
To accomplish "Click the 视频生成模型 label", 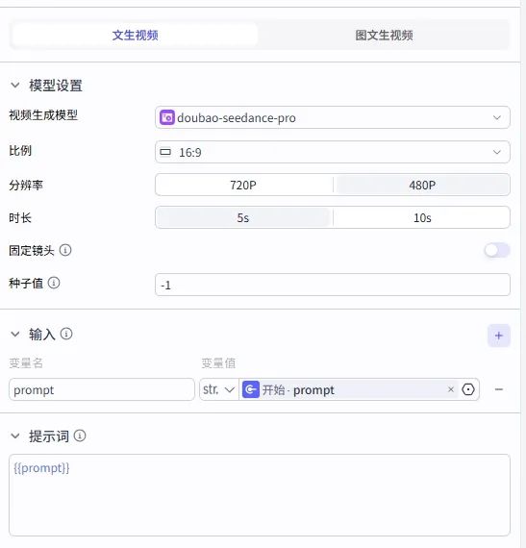I will (43, 114).
